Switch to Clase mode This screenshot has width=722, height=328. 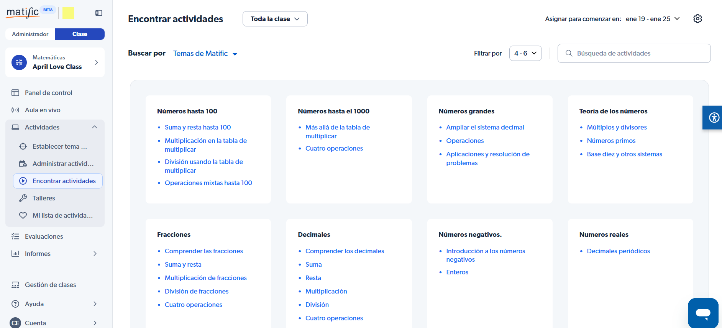pos(80,34)
